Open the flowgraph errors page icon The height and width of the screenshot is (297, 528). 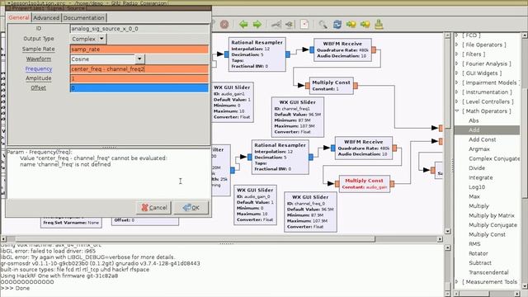click(304, 24)
